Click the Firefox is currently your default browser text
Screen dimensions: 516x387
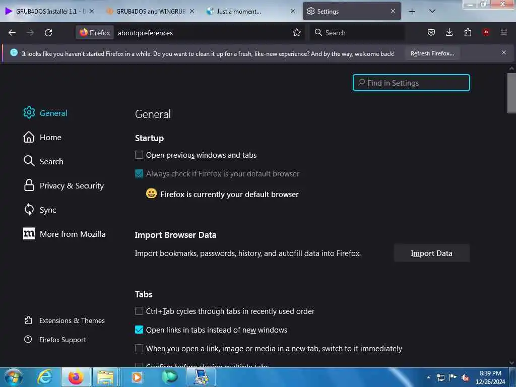pos(229,194)
